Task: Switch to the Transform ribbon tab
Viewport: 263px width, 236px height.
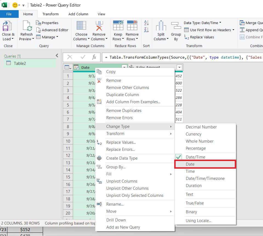Action: (50, 14)
